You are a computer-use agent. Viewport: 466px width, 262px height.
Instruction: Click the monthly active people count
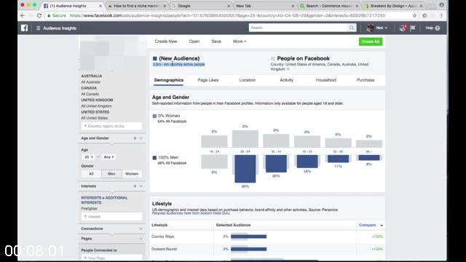178,65
